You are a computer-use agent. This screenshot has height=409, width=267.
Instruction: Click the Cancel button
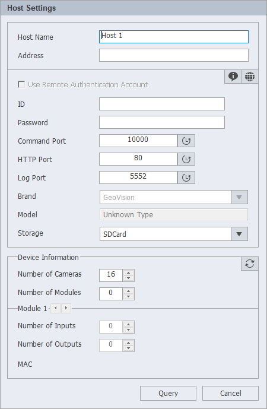pos(230,393)
